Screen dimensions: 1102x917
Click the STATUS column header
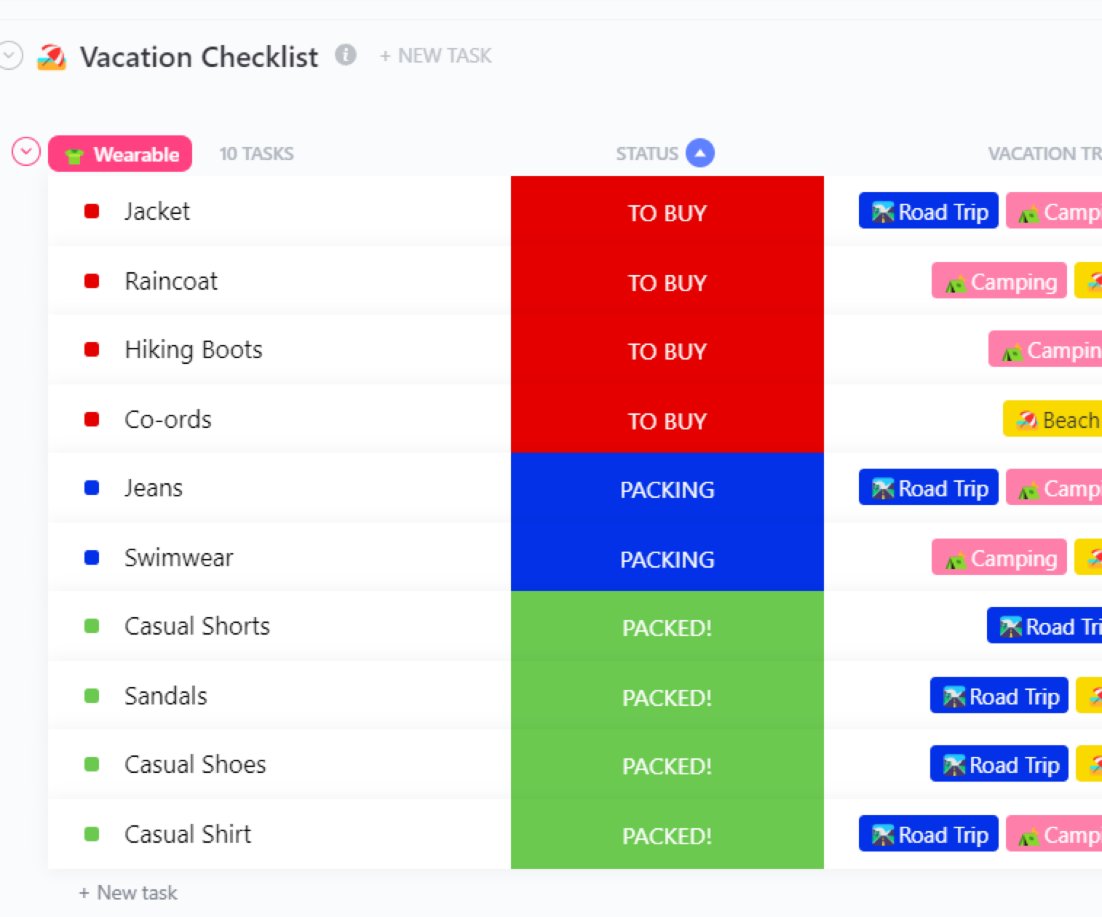click(646, 154)
